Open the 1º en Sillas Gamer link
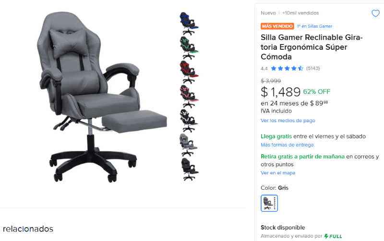This screenshot has width=384, height=241. (315, 26)
